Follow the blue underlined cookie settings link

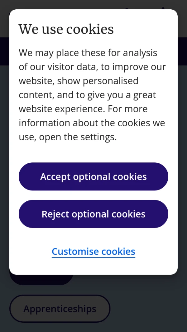click(x=93, y=251)
